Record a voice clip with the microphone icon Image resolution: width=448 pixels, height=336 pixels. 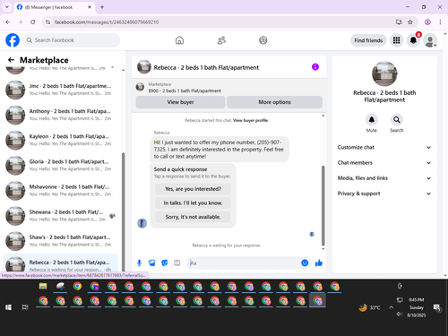tap(139, 263)
